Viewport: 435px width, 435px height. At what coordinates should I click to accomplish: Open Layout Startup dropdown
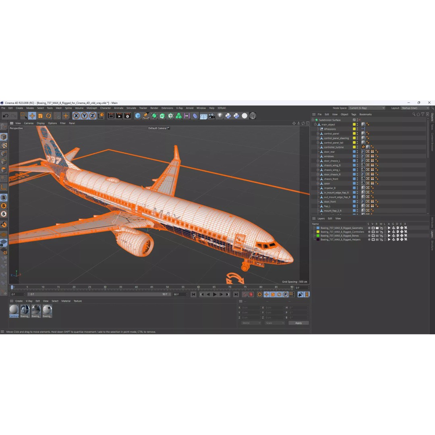415,108
